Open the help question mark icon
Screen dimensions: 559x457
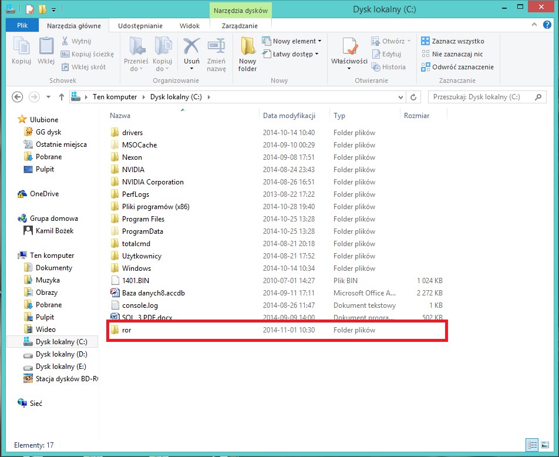[547, 25]
